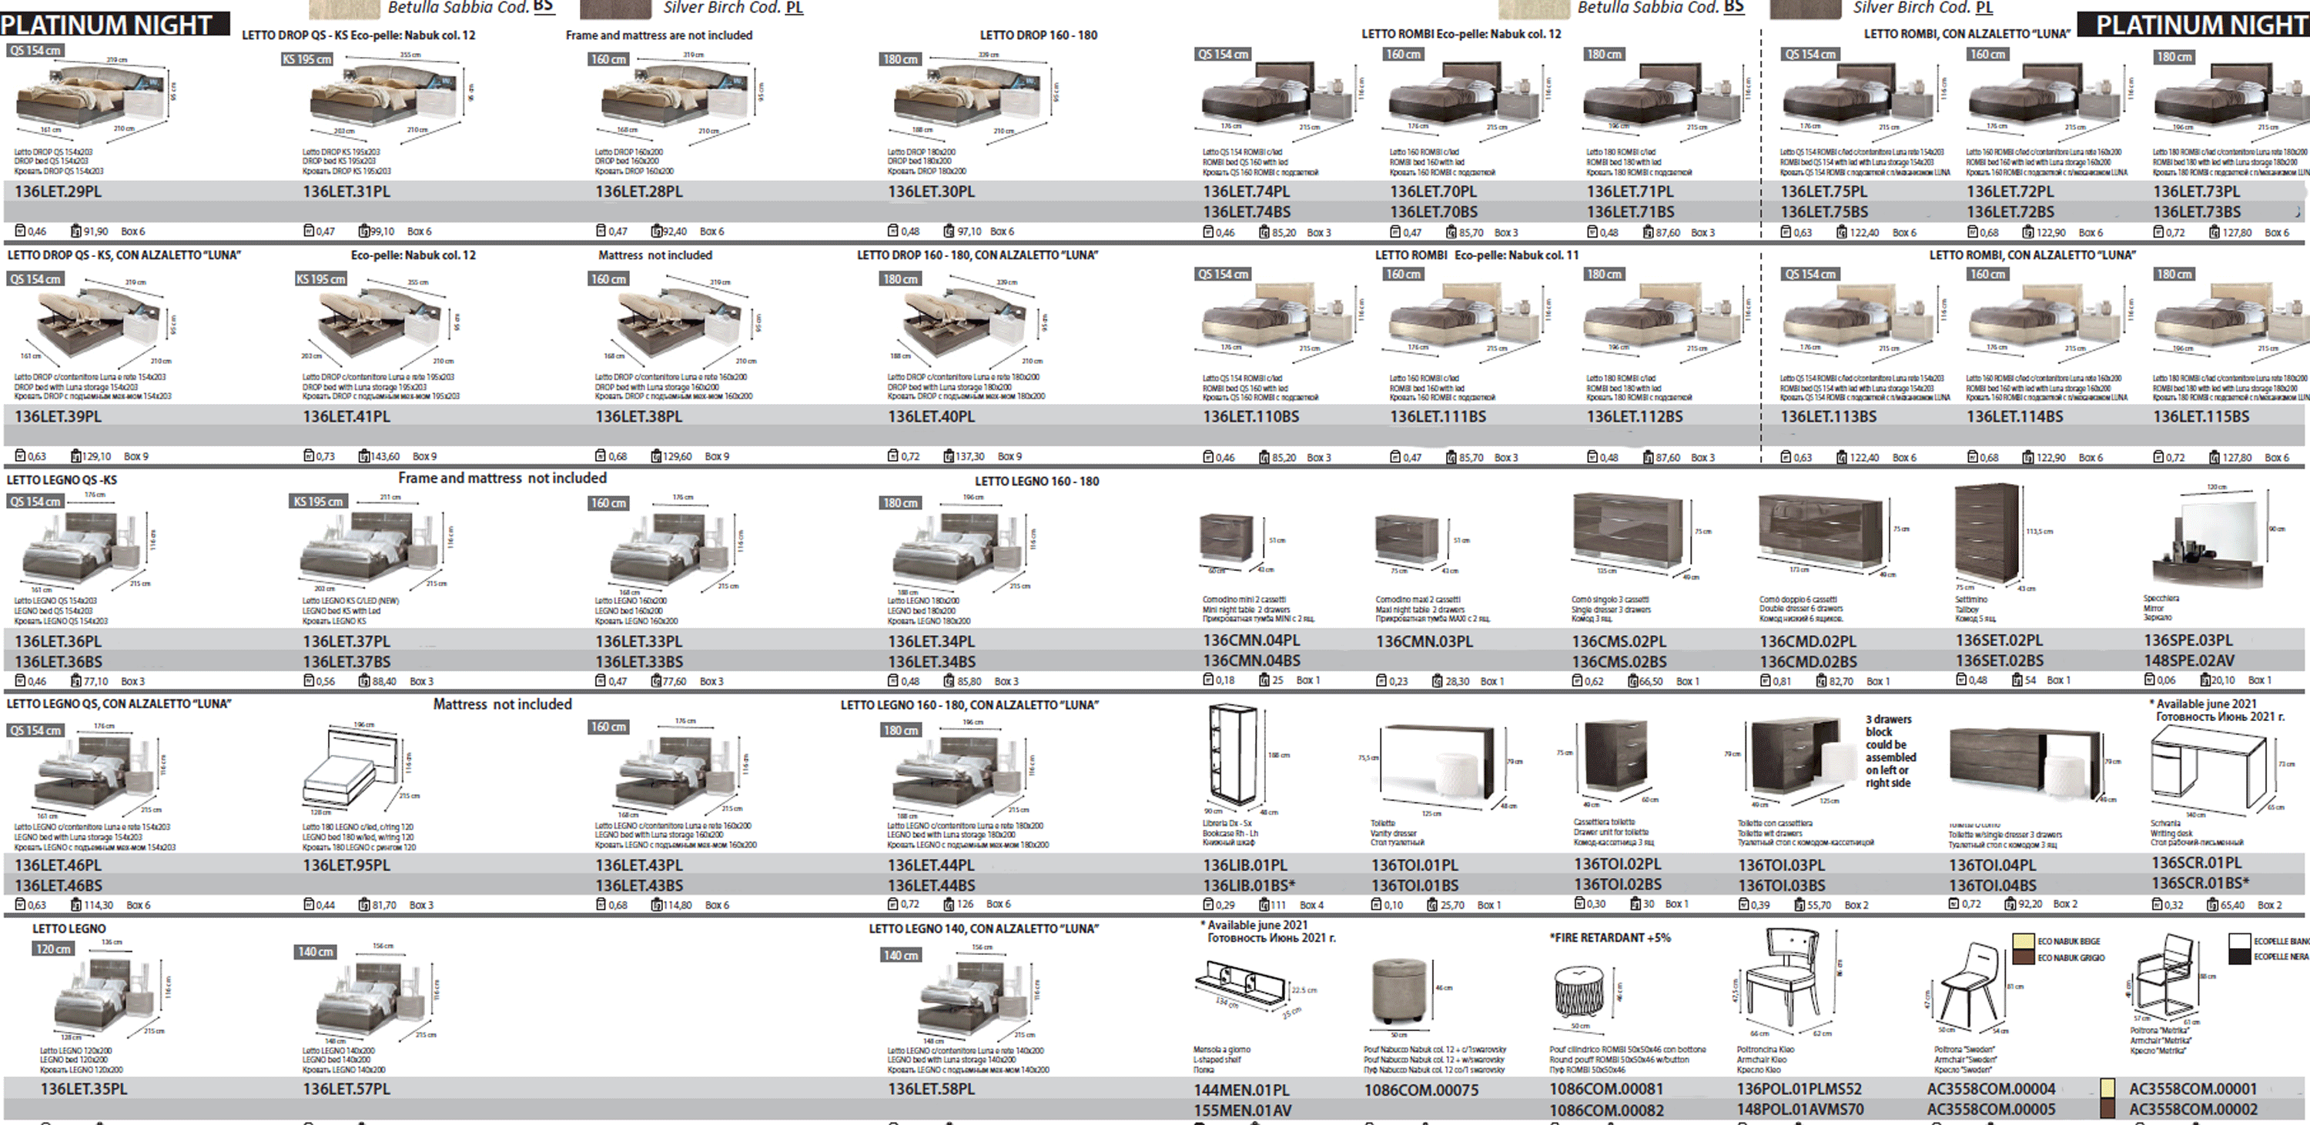Click the volume icon under 136LET.29PL

[x=20, y=232]
